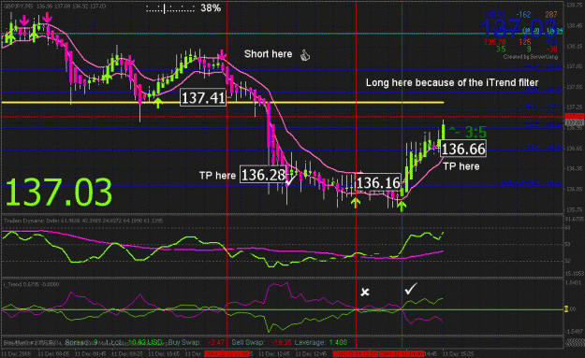Click the pink sell arrow above 'Short here' candle
Screen dimensions: 585x358
[222, 55]
